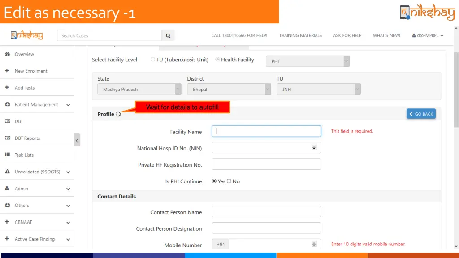Click the Nikshay logo in the navbar

pyautogui.click(x=27, y=35)
